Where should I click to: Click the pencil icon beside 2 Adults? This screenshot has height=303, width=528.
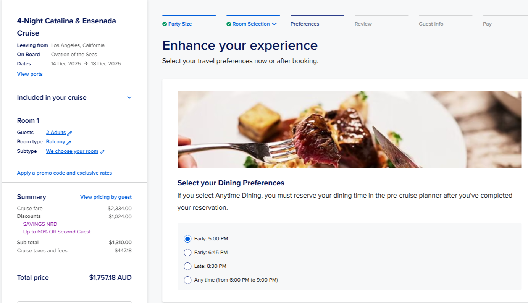tap(69, 133)
